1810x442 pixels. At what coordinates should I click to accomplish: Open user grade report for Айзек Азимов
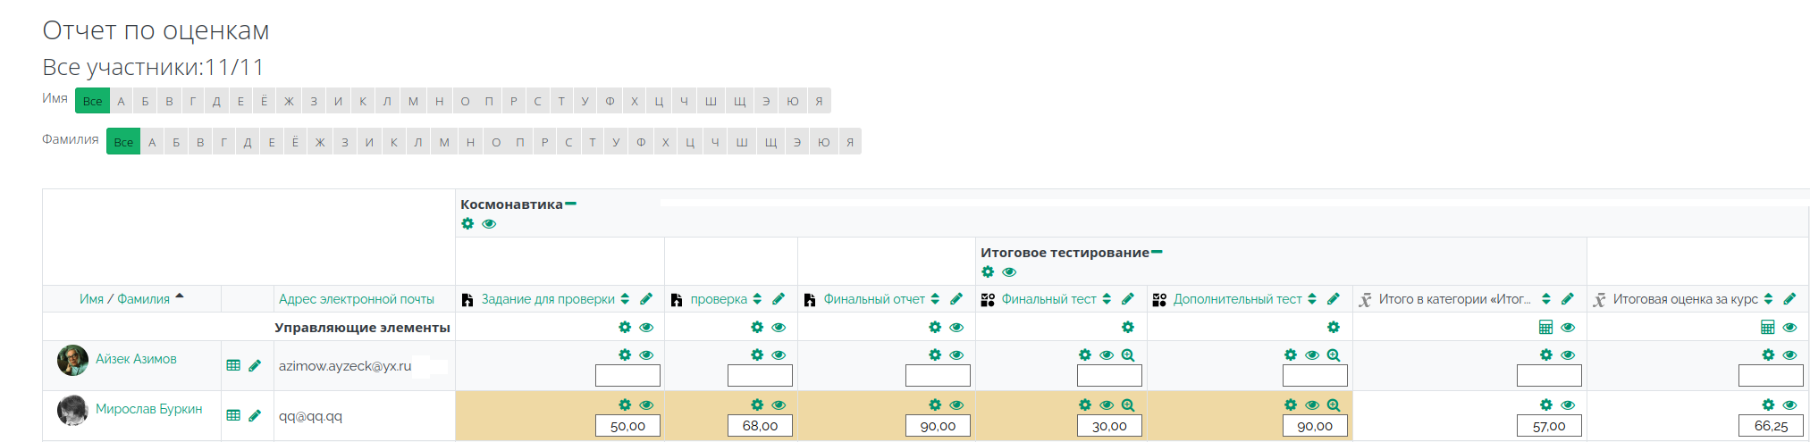(x=233, y=365)
